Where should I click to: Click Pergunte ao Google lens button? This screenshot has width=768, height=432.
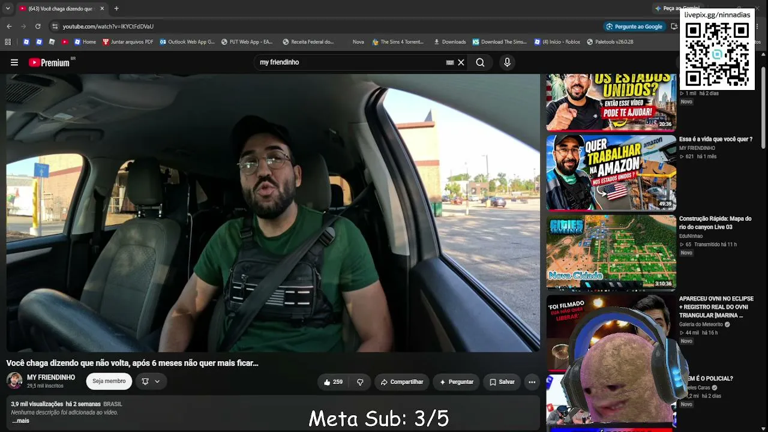pos(634,26)
